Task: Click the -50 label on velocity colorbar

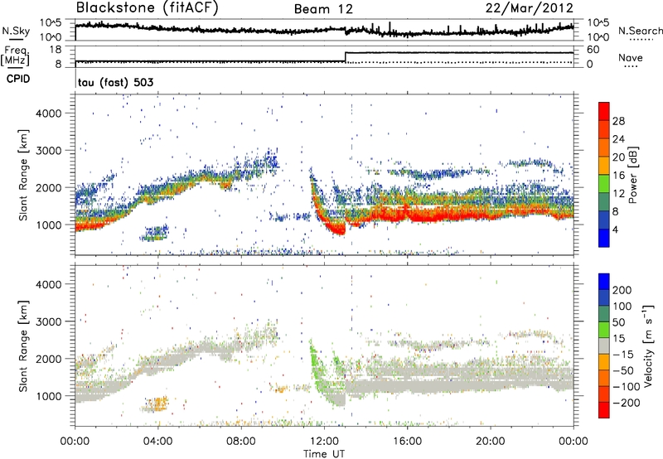Action: (x=623, y=370)
